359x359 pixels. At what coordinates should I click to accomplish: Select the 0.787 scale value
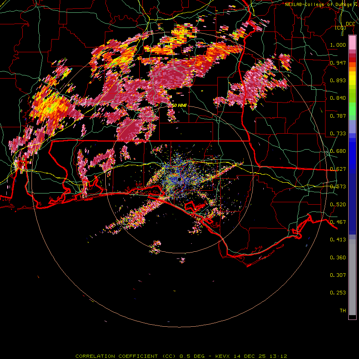338,116
